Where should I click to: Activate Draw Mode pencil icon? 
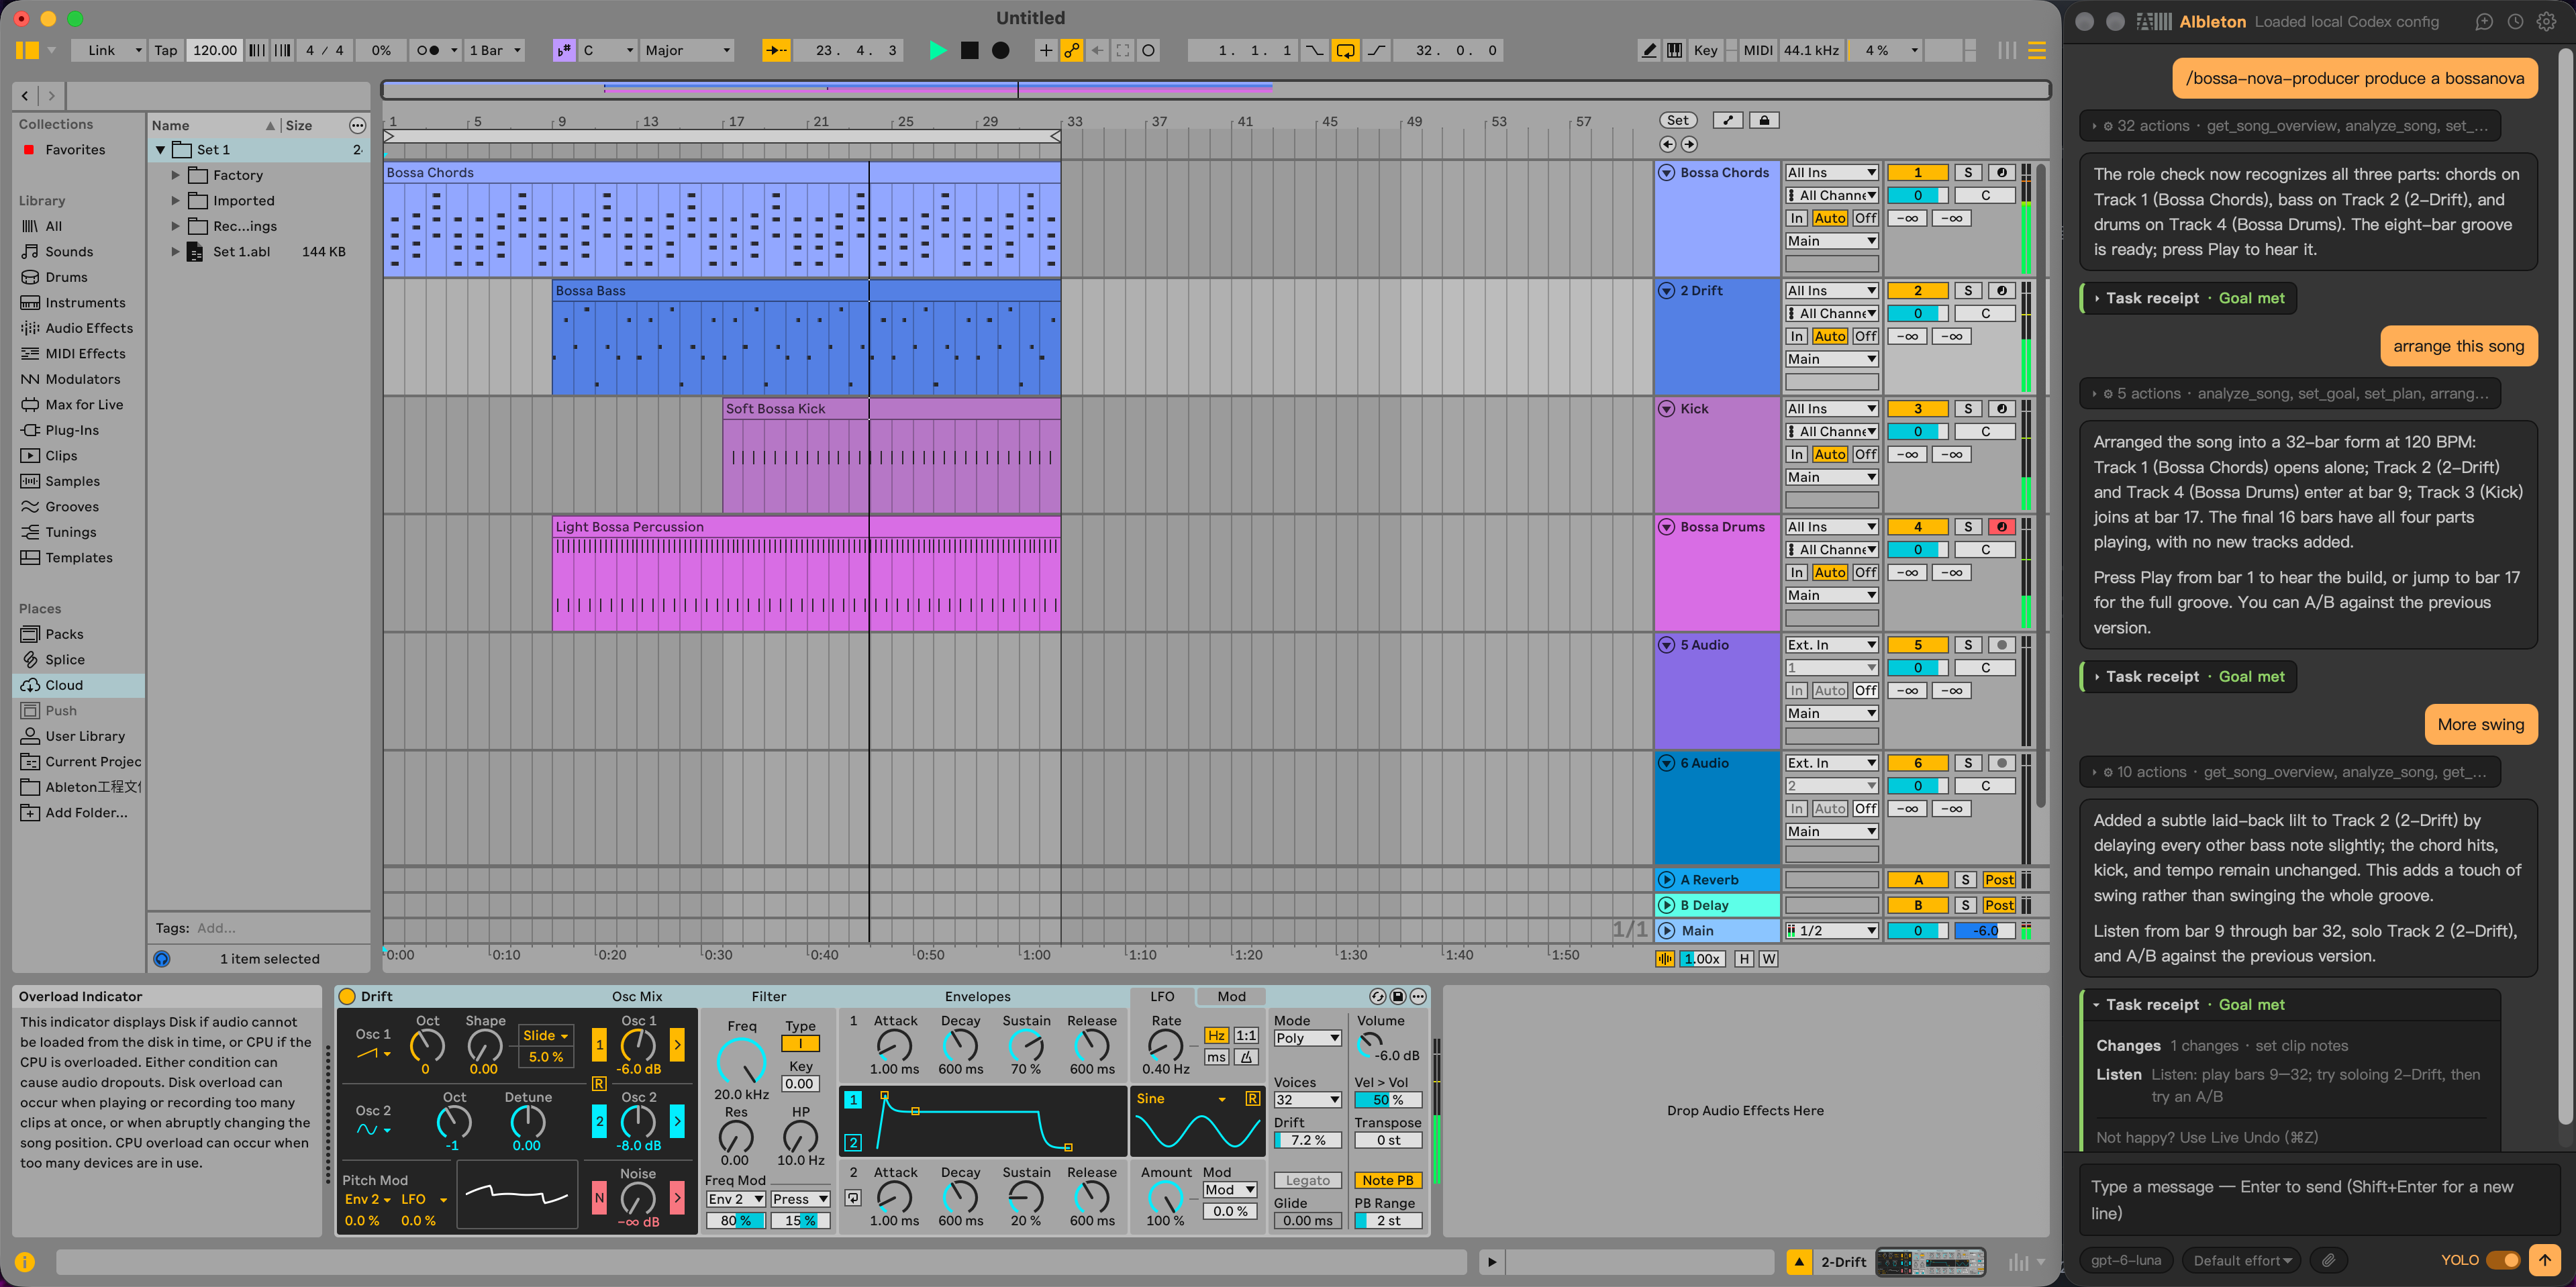(x=1649, y=50)
